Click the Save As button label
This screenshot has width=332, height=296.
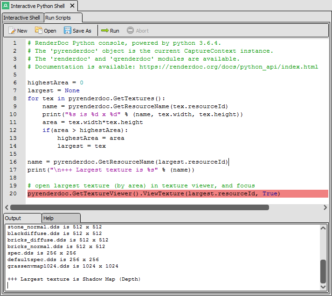click(82, 31)
